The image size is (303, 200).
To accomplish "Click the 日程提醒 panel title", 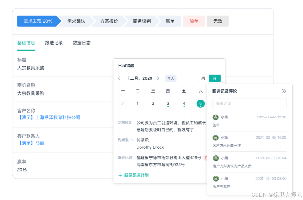I will point(126,66).
